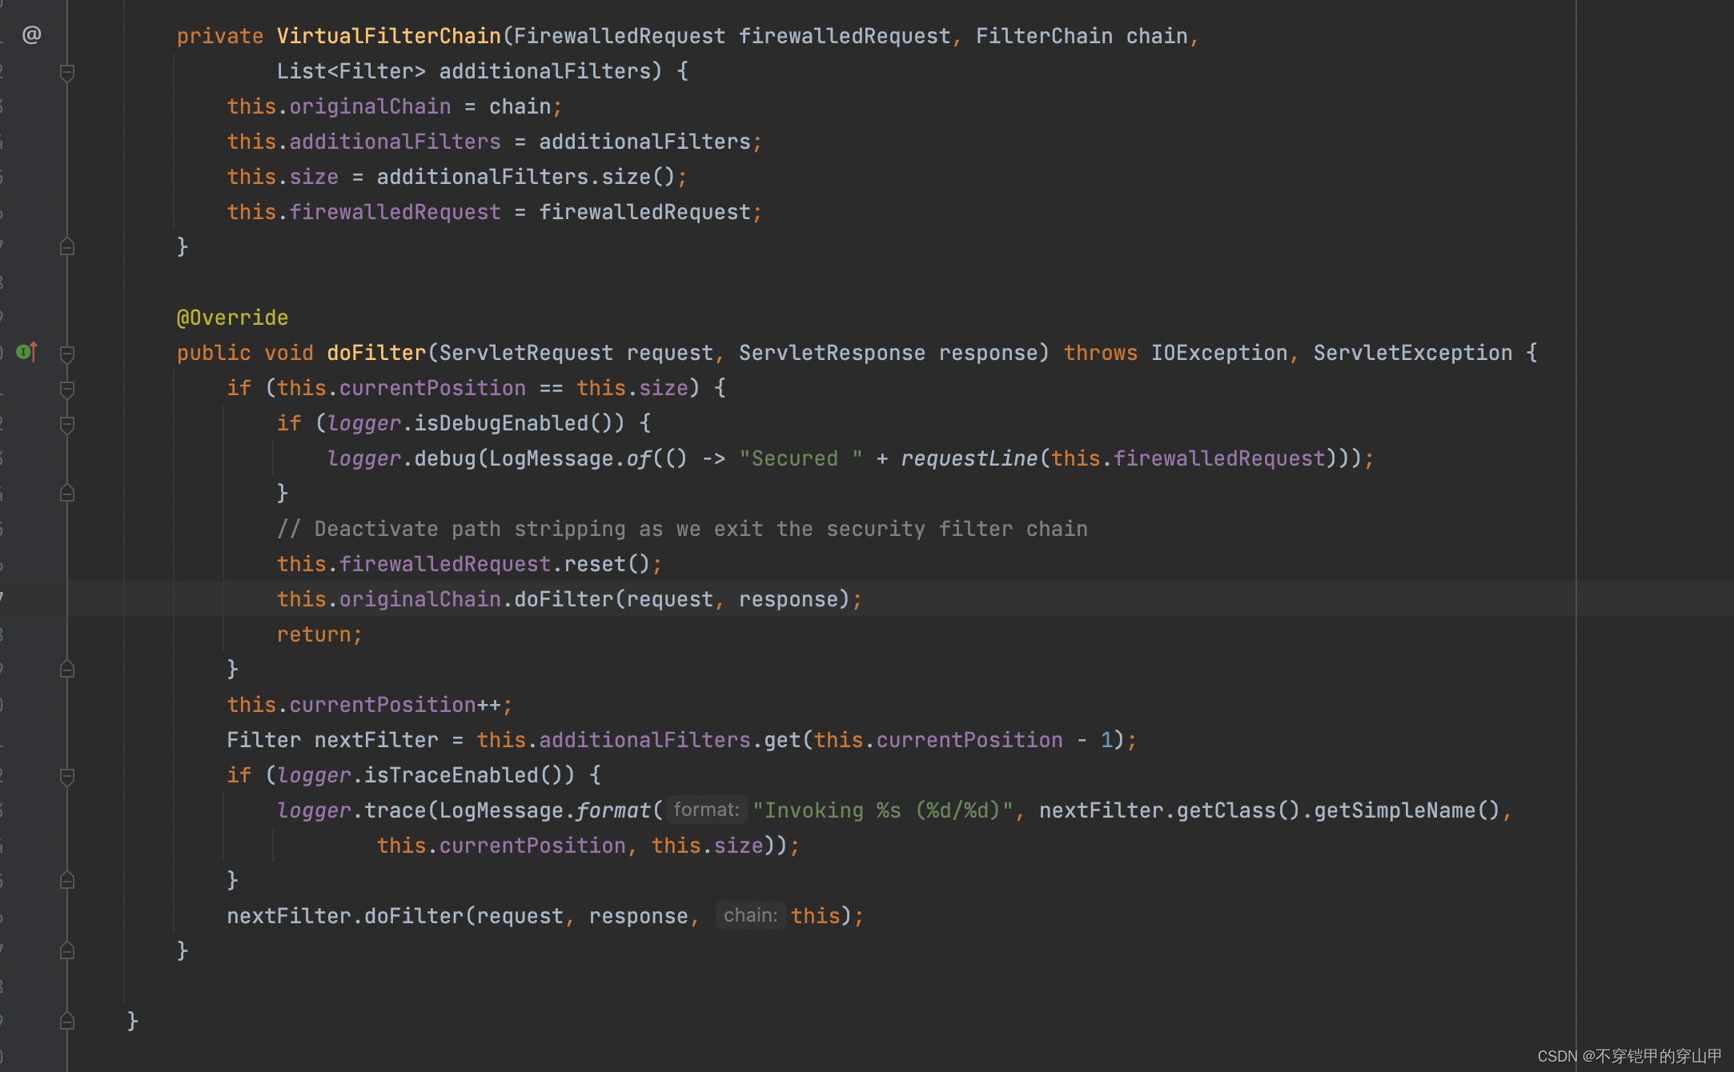1734x1072 pixels.
Task: Click ServletException in throws clause
Action: [1413, 353]
